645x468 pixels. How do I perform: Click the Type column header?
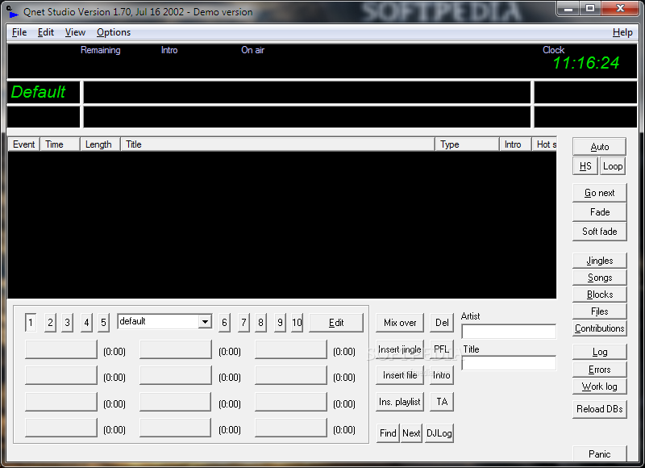[467, 144]
